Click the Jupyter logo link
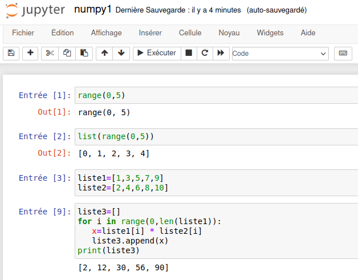This screenshot has width=358, height=280. (35, 10)
